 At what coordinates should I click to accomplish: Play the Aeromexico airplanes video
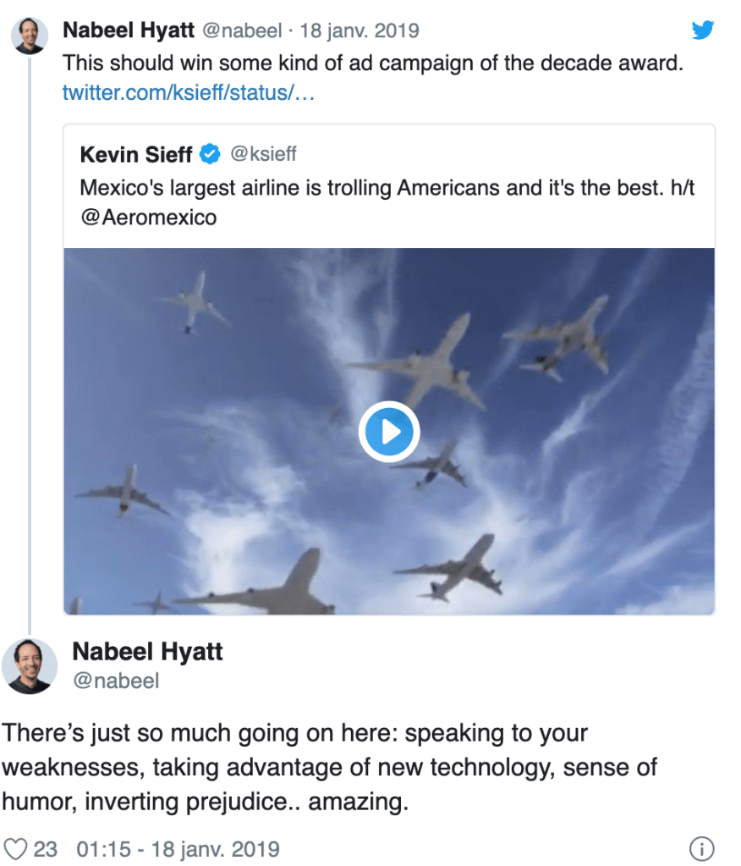pyautogui.click(x=388, y=432)
